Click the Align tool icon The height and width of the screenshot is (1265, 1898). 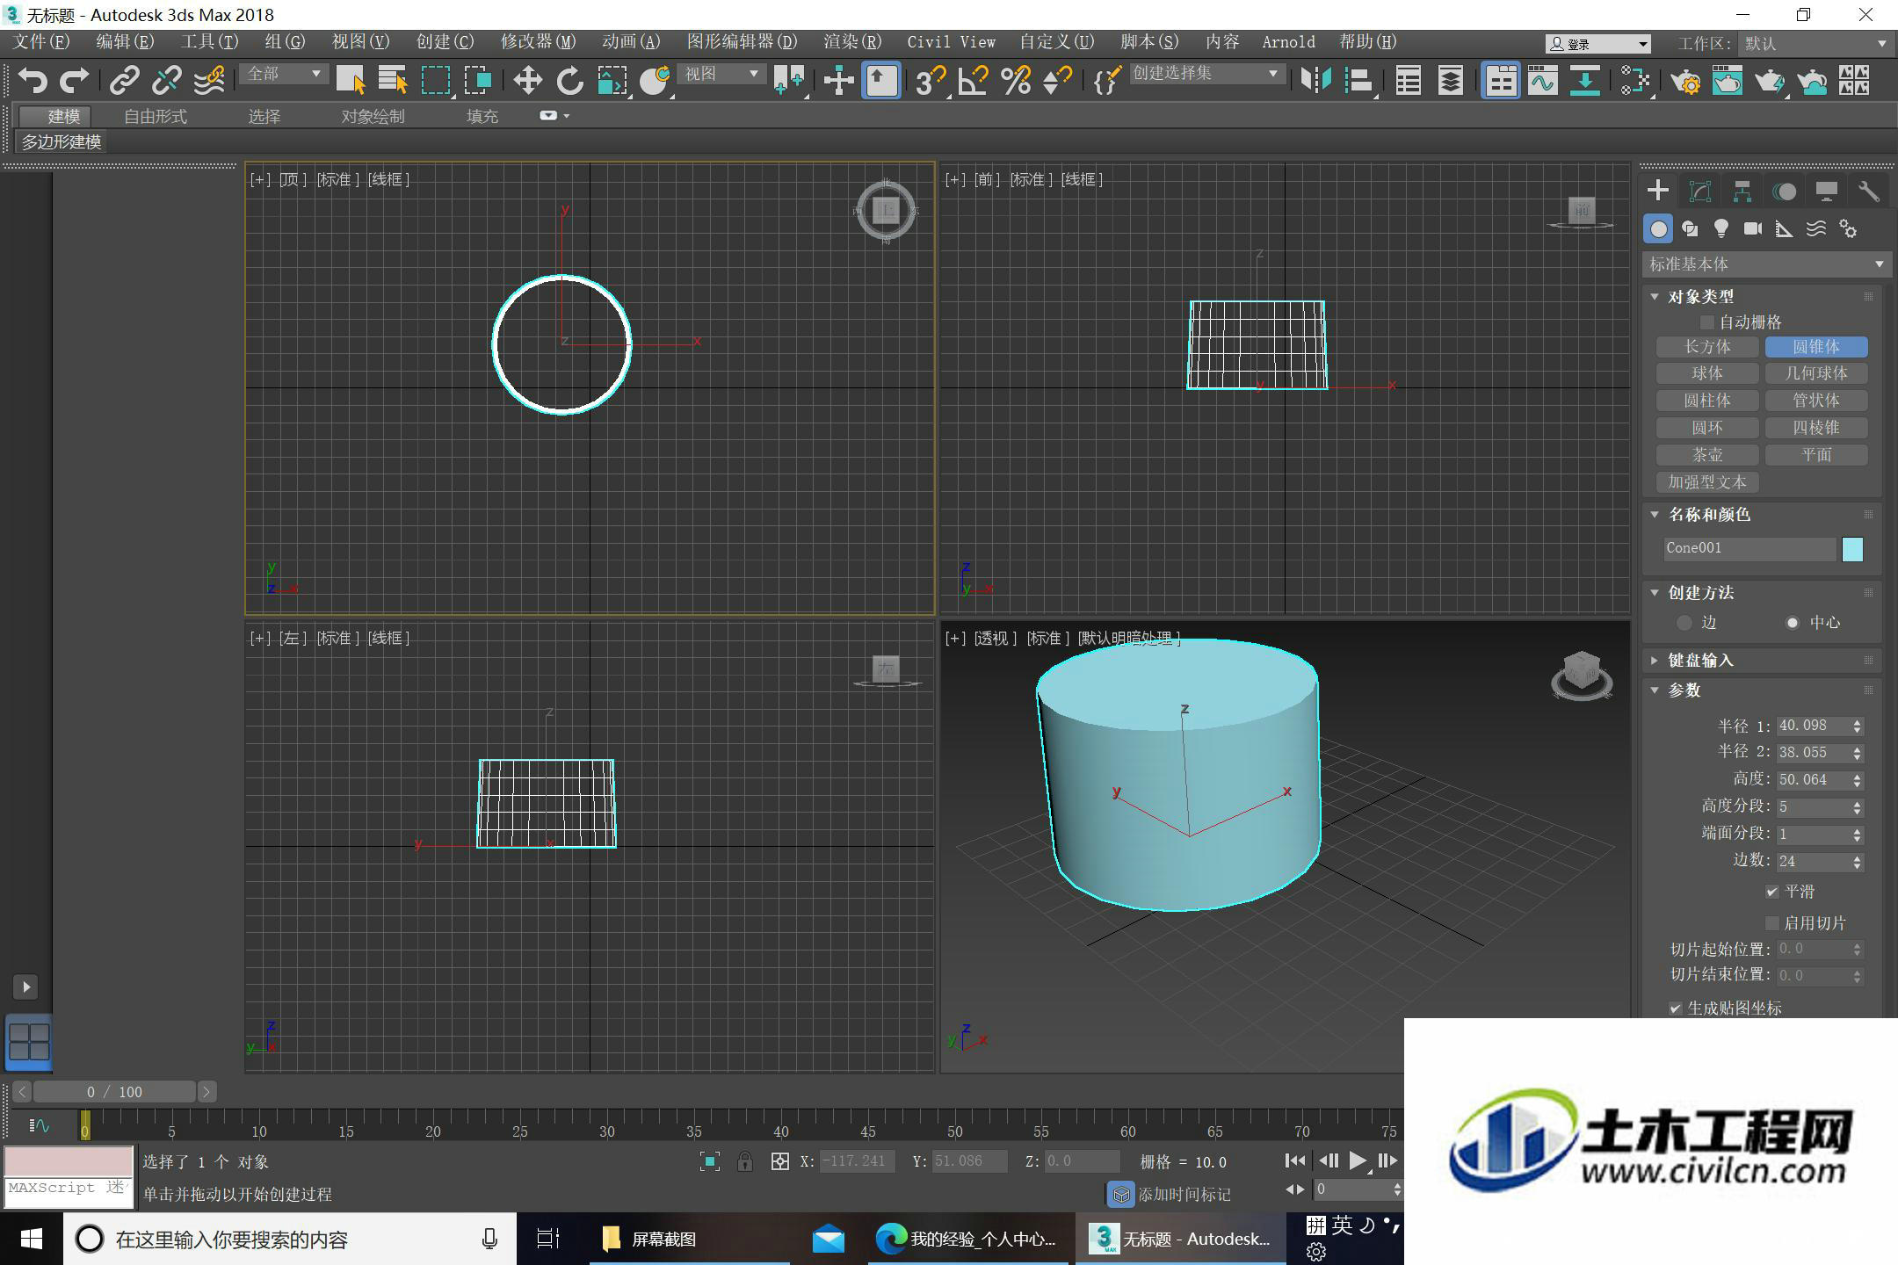[1358, 81]
